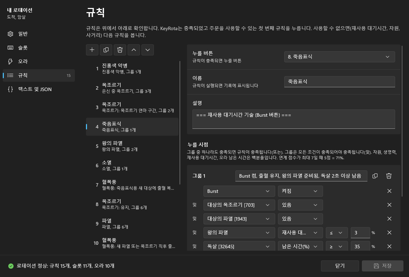Open the 슬롯 page in the sidebar
This screenshot has height=277, width=409.
point(39,48)
